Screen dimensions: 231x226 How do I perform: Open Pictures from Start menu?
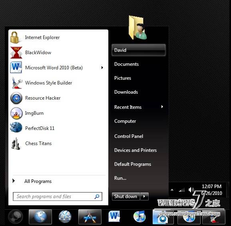tap(123, 78)
